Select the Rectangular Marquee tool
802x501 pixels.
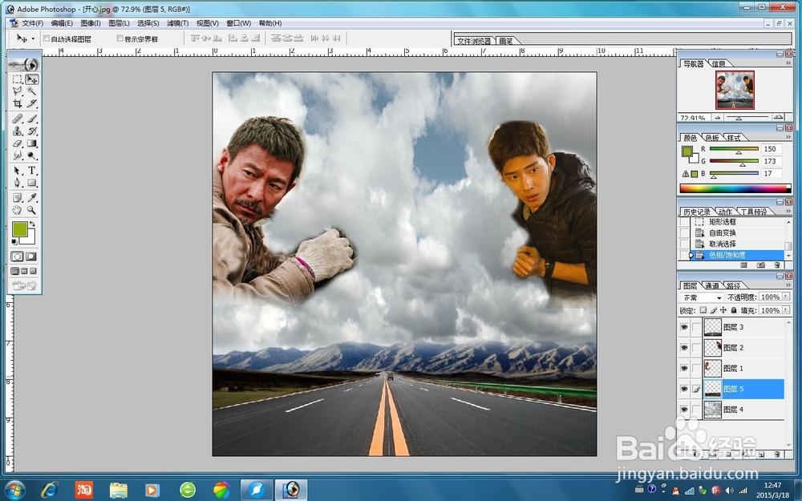(18, 79)
